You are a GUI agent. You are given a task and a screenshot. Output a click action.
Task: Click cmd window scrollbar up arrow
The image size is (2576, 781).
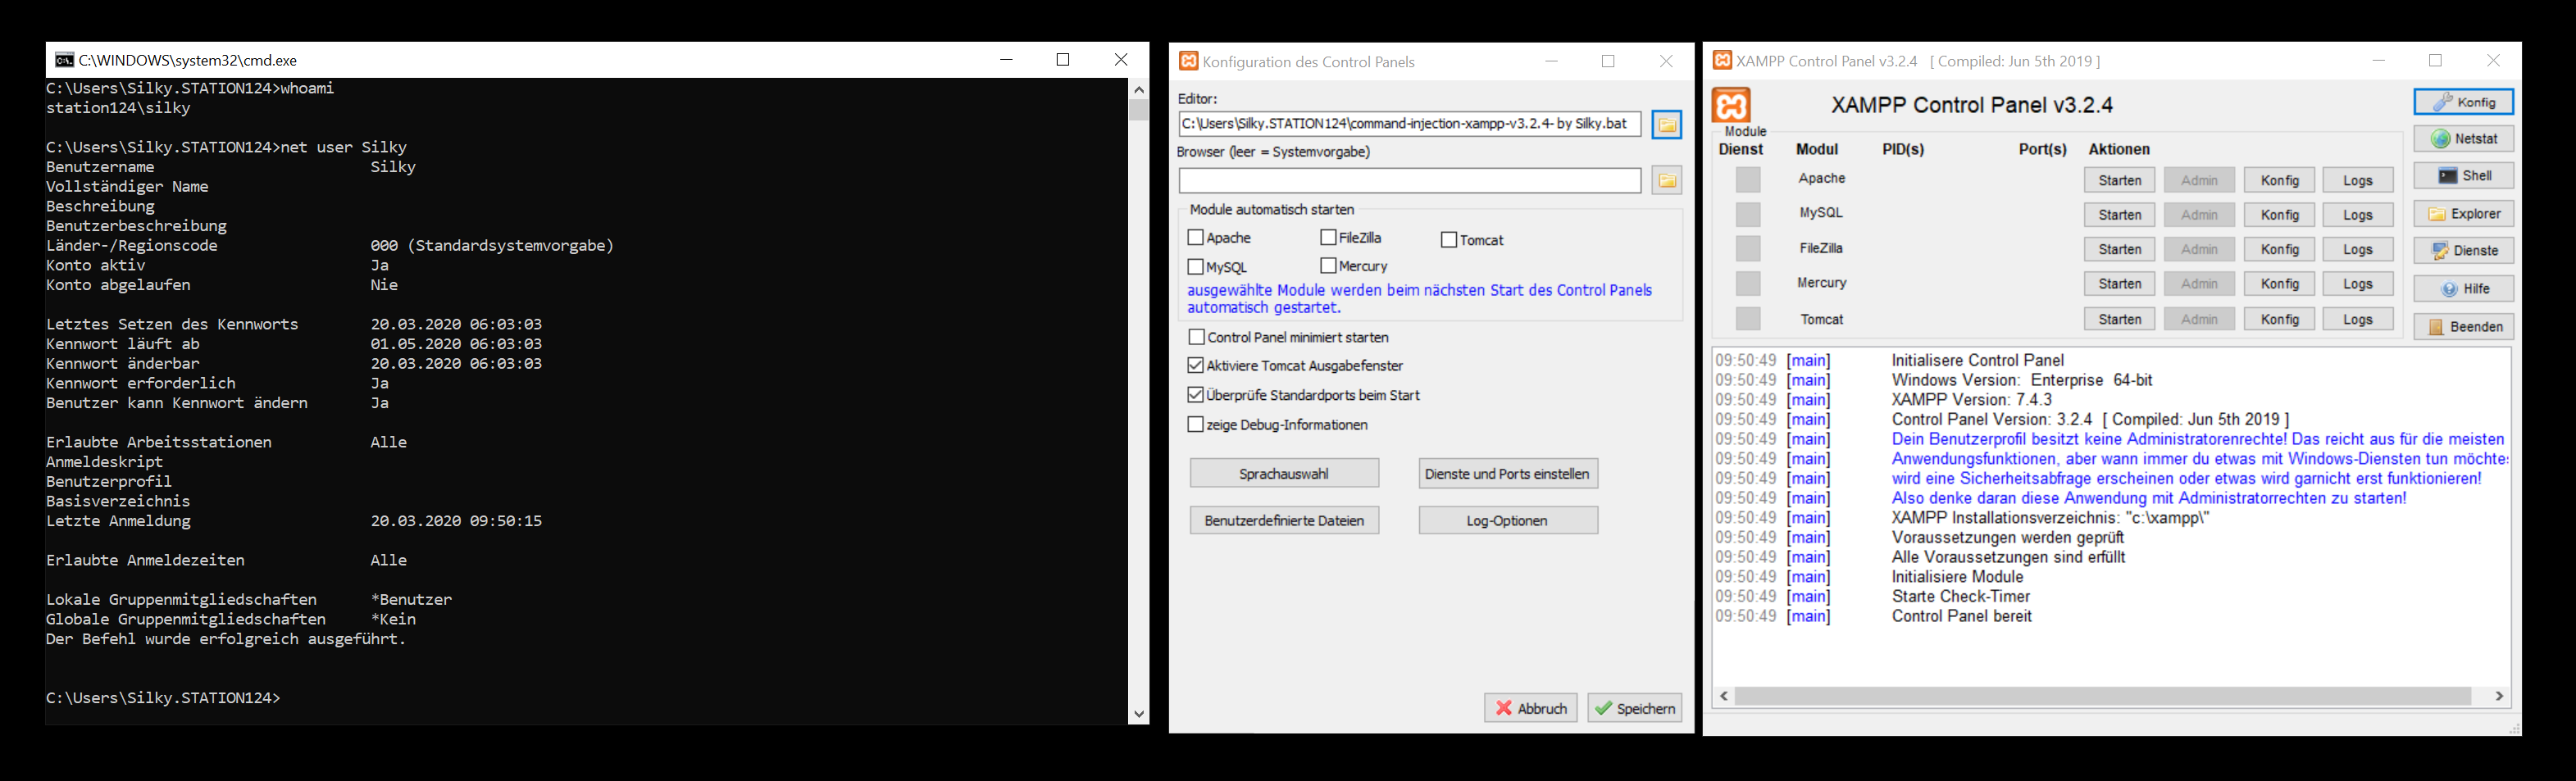tap(1138, 89)
